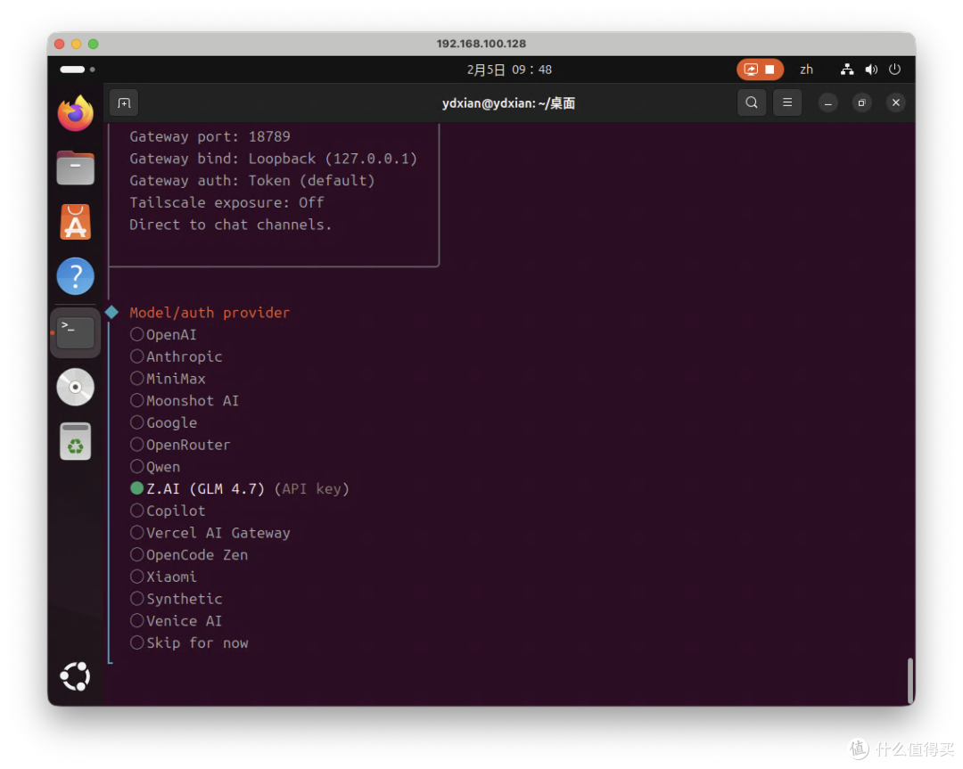963x769 pixels.
Task: Open the Trash in the dock
Action: click(76, 441)
